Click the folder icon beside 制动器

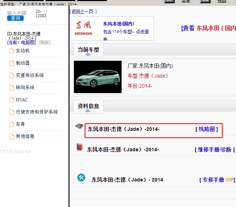11,63
